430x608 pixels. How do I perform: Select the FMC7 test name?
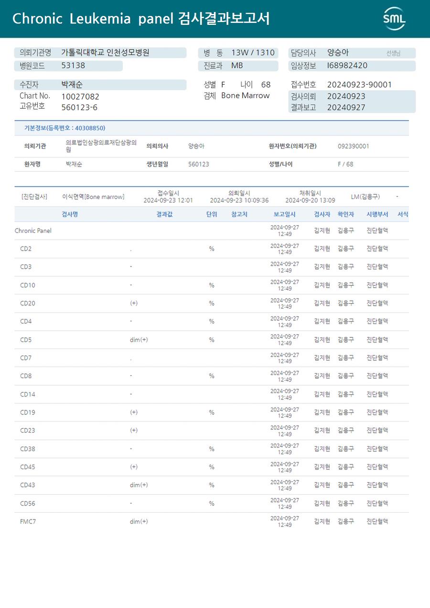click(28, 521)
